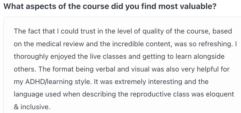
Task: Click the word "others." starting the fourth line
Action: [x=25, y=69]
